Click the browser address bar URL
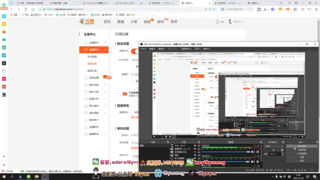The height and width of the screenshot is (180, 320). click(x=65, y=9)
